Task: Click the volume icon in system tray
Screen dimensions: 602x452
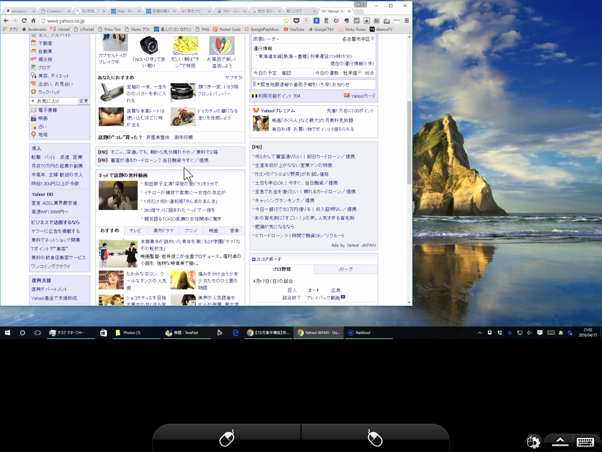Action: [x=530, y=333]
